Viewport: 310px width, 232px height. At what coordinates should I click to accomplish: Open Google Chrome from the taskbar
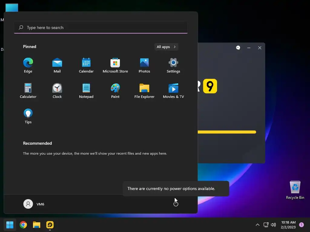point(23,225)
